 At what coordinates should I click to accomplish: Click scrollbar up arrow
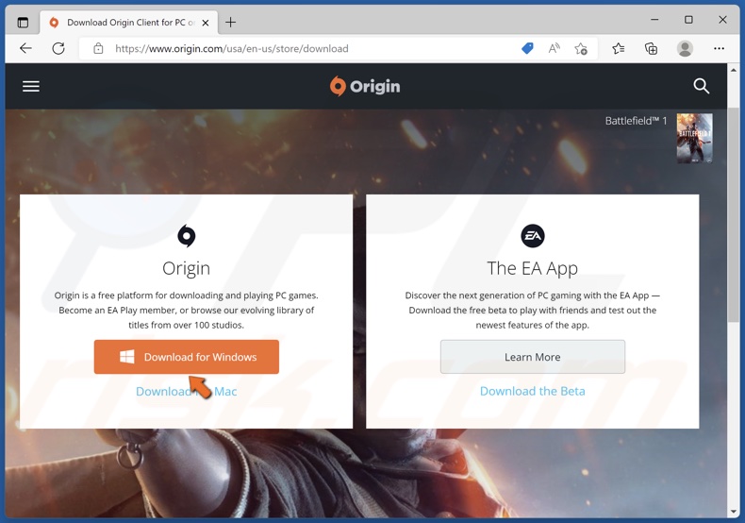click(x=734, y=70)
